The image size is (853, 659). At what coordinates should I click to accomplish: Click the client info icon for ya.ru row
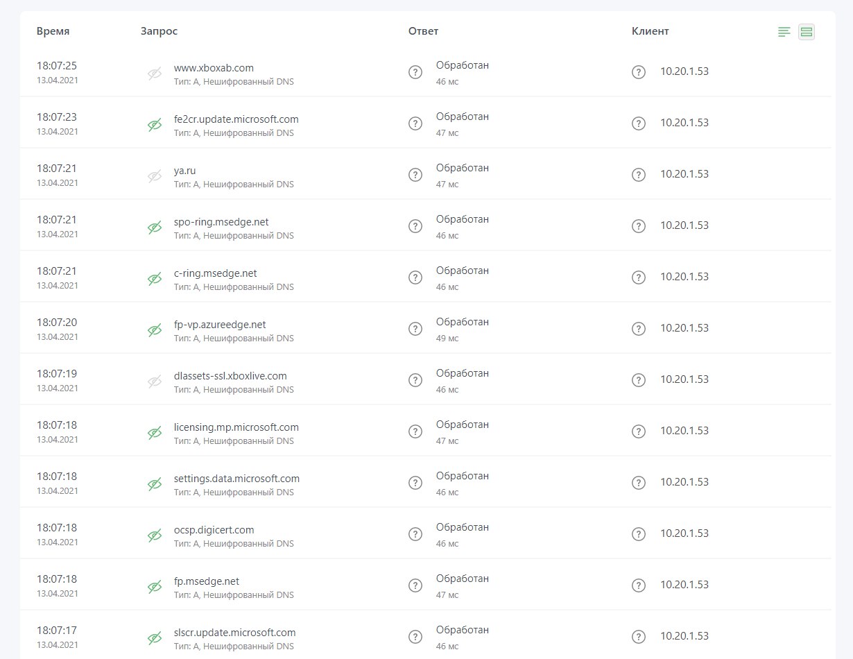click(x=639, y=175)
